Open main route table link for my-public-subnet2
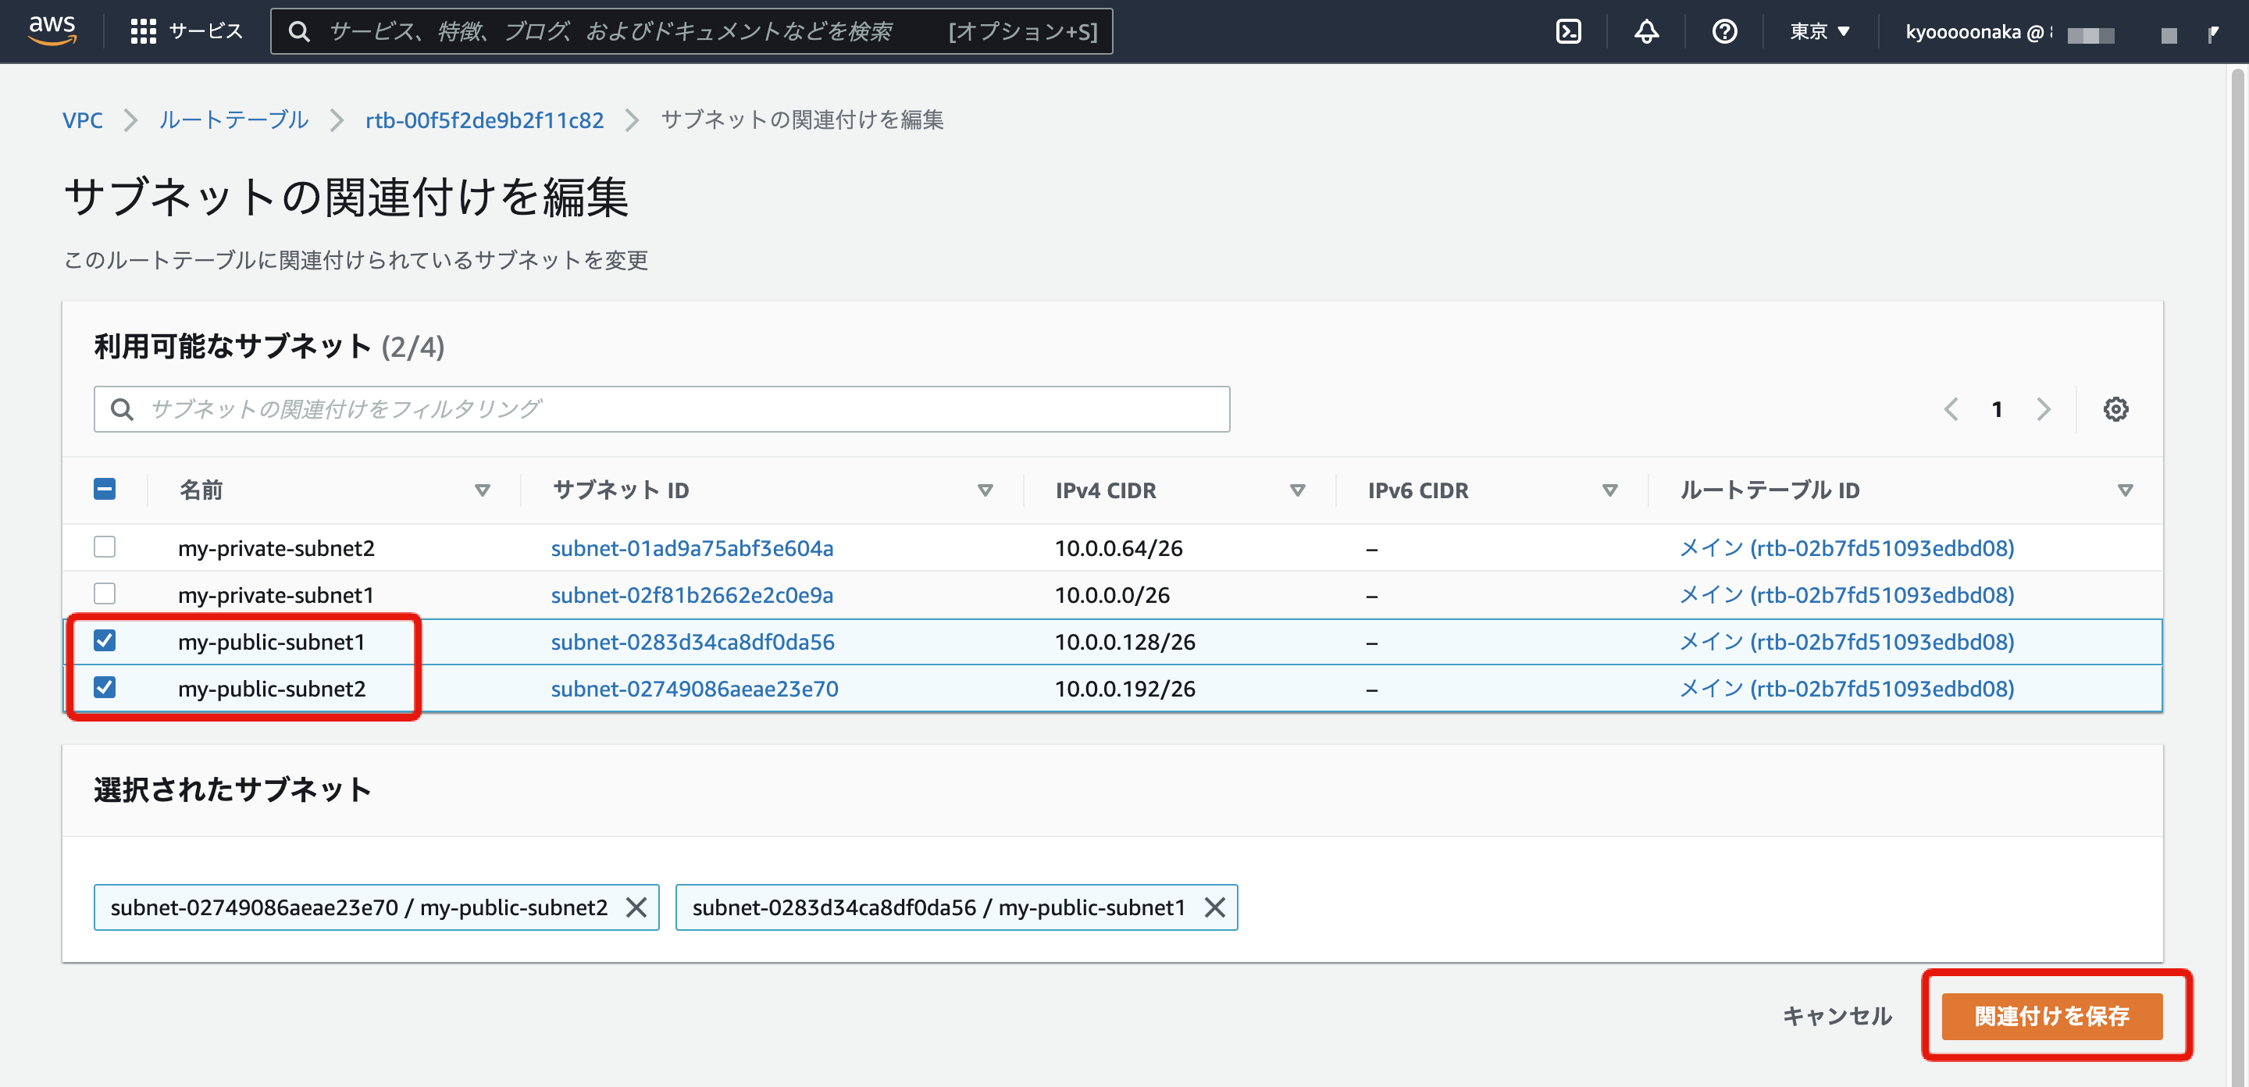 pos(1847,689)
